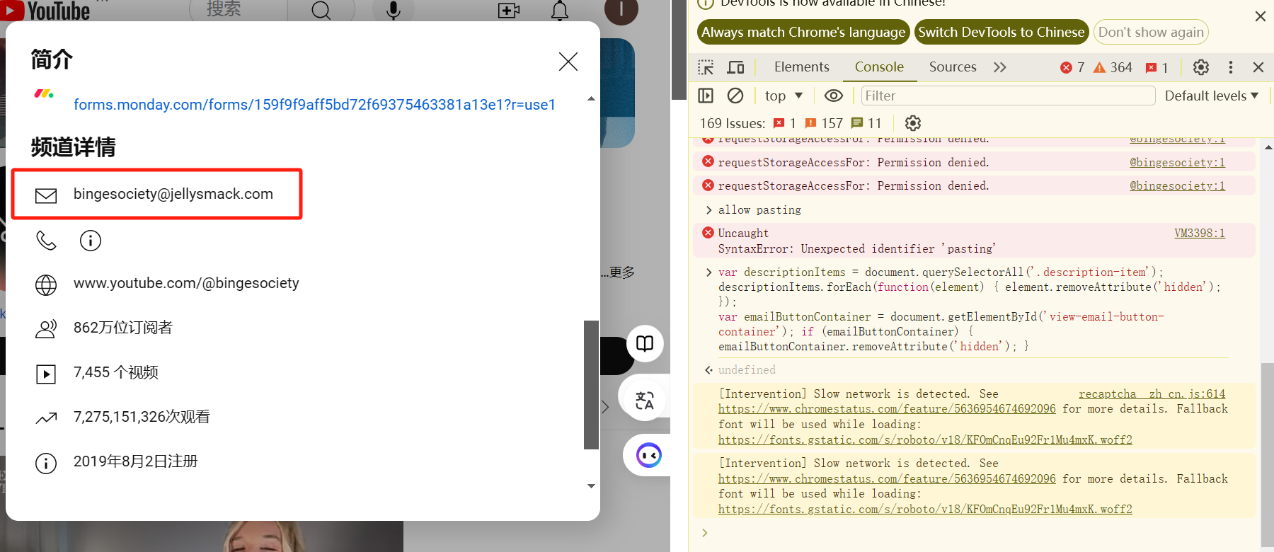Close the DevTools panel

coord(1258,67)
